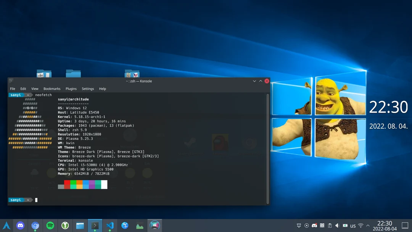This screenshot has width=412, height=232.
Task: Open the Dolphin file manager taskbar icon
Action: [x=80, y=226]
